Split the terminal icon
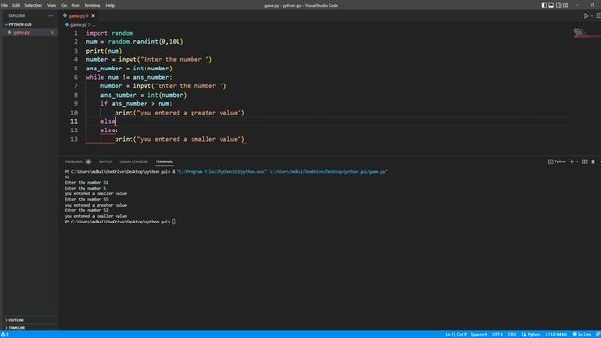 point(584,161)
